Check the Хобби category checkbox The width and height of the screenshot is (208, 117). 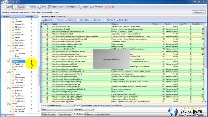coord(32,51)
